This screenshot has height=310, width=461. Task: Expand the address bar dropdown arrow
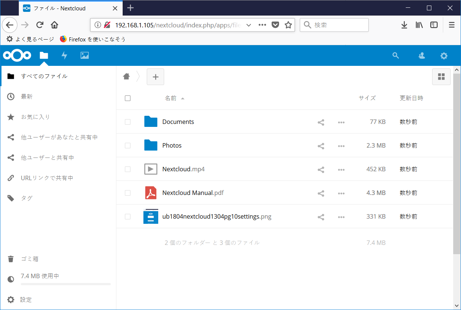[249, 25]
